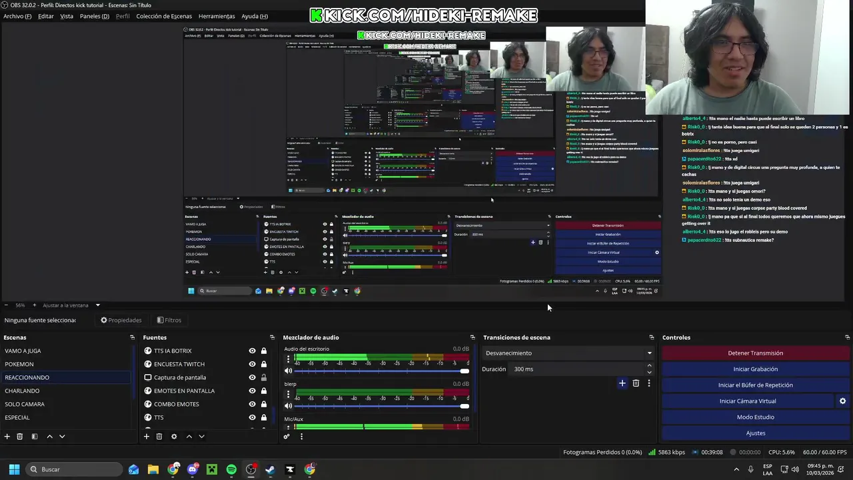
Task: Open the Vista menu
Action: coord(67,16)
